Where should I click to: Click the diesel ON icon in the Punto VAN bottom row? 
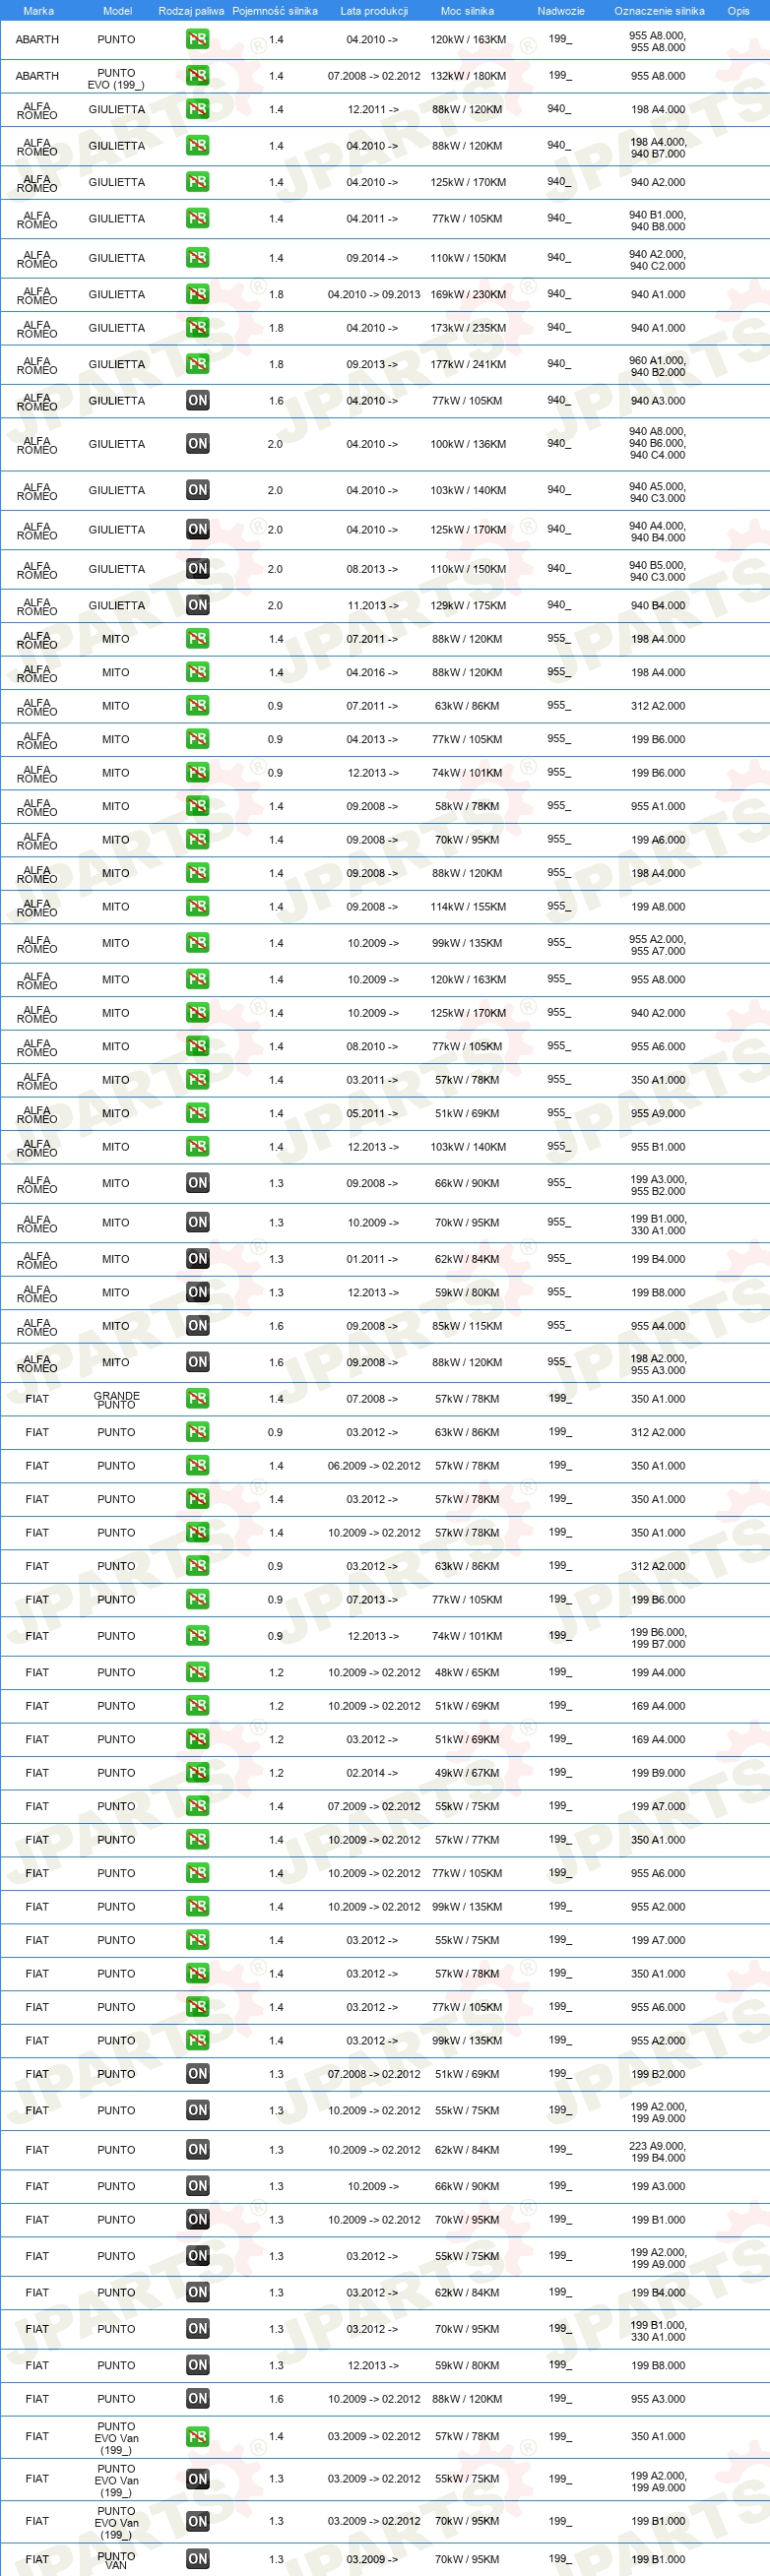pyautogui.click(x=197, y=2560)
